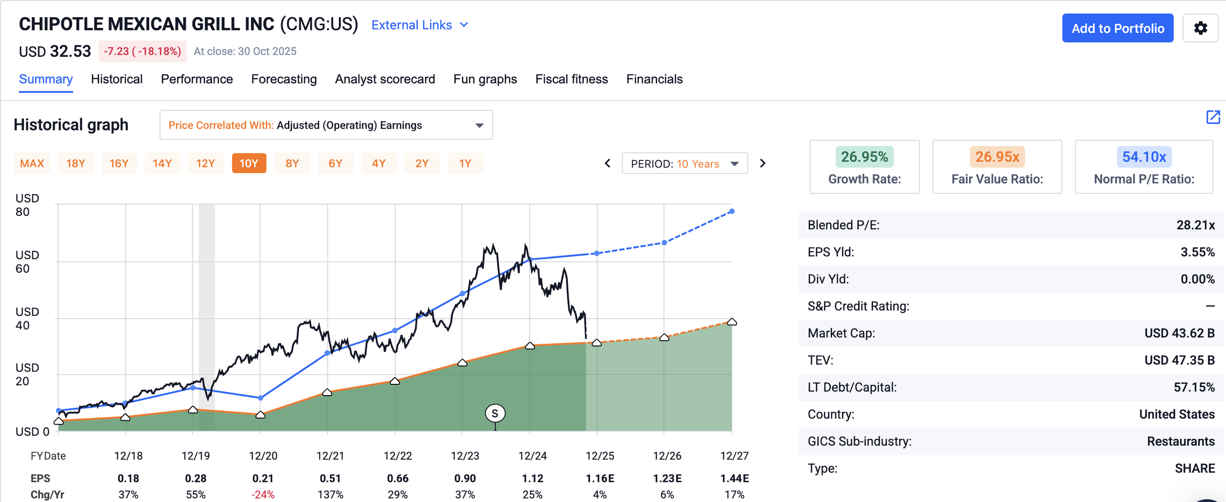Screen dimensions: 1226x502
Task: Click Add to Portfolio button
Action: (1118, 28)
